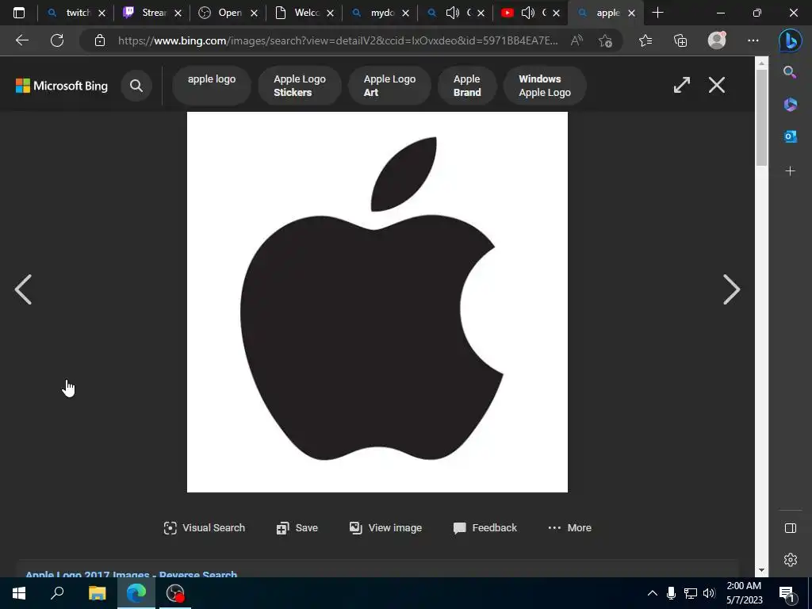This screenshot has height=609, width=812.
Task: Open the notification center icon
Action: coord(787,593)
